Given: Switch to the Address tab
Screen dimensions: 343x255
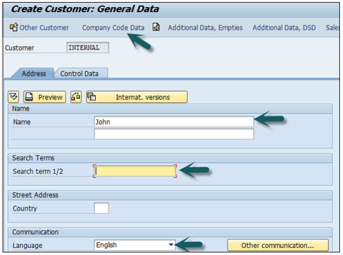Looking at the screenshot, I should (x=34, y=73).
